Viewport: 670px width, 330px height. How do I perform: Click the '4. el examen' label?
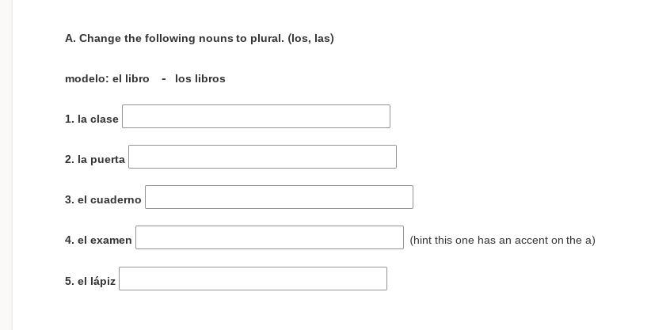pos(98,241)
